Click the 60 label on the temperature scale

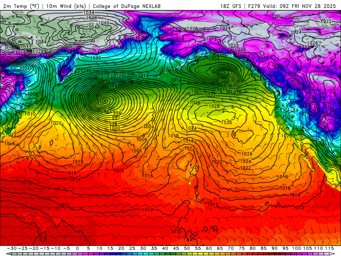(x=209, y=248)
